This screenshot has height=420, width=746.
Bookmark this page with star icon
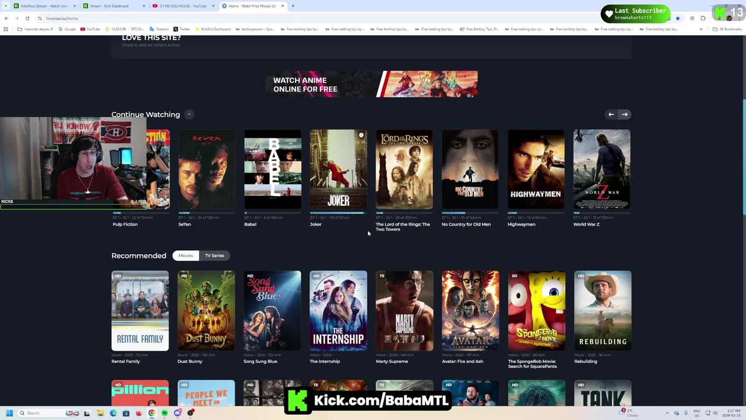(677, 18)
